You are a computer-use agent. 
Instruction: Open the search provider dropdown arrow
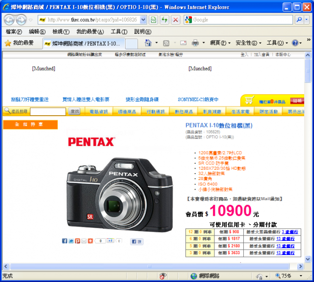[x=307, y=20]
